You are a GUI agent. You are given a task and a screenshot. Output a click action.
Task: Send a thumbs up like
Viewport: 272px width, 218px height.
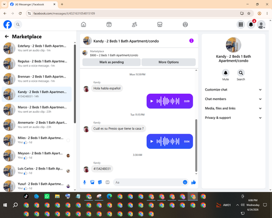click(194, 182)
